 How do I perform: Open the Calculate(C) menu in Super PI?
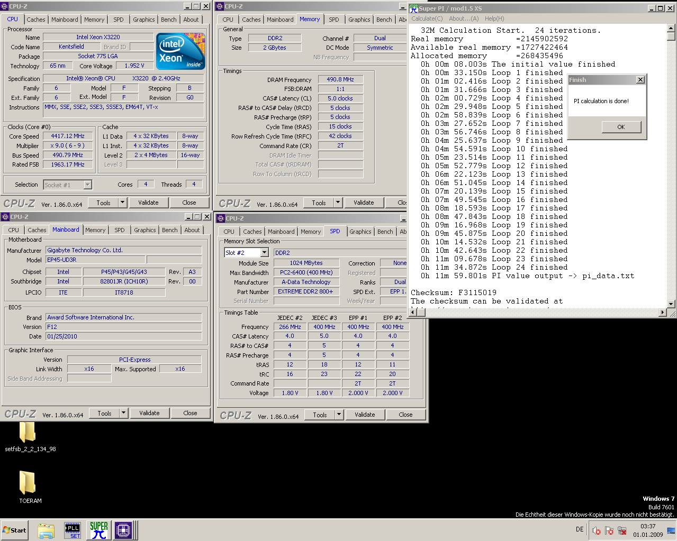coord(427,19)
